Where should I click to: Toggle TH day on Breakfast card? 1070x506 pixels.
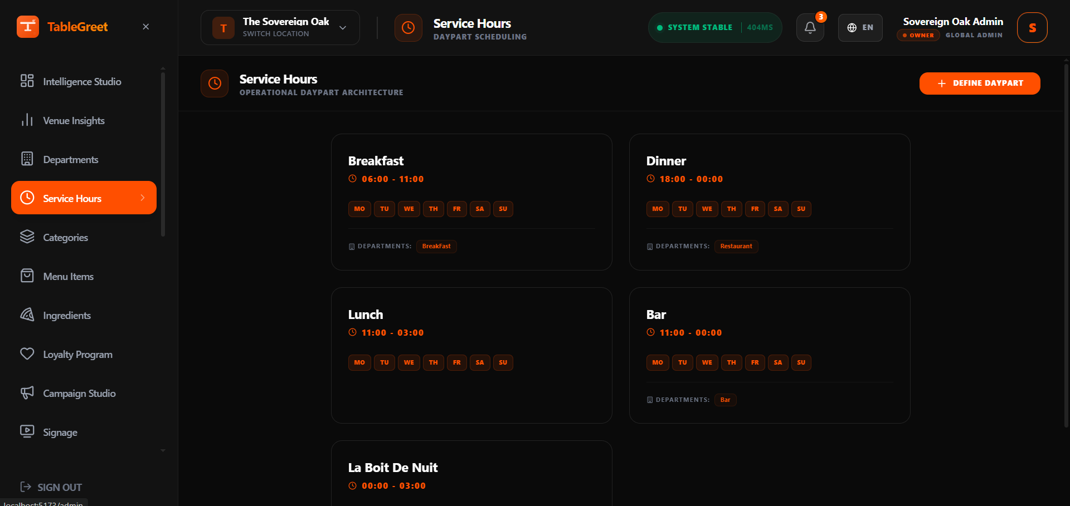pyautogui.click(x=434, y=209)
